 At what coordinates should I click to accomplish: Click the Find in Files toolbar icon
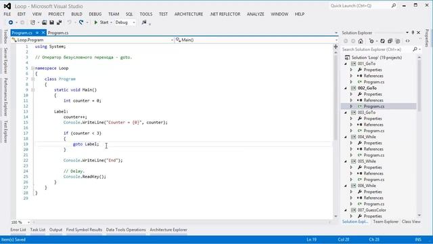point(144,22)
